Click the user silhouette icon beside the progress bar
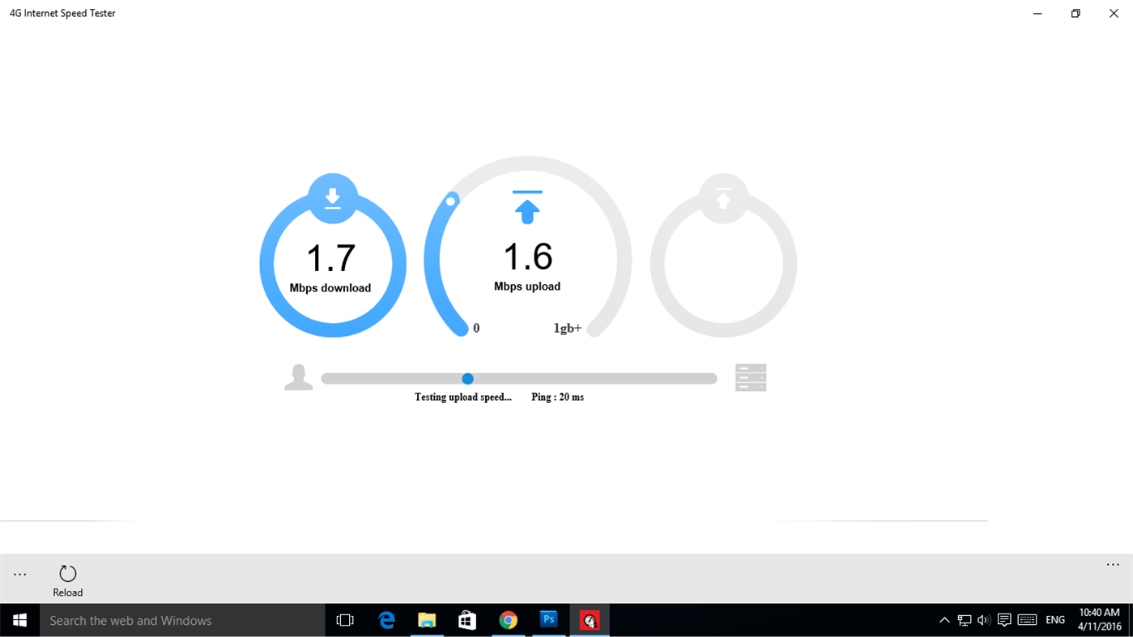 [x=298, y=376]
